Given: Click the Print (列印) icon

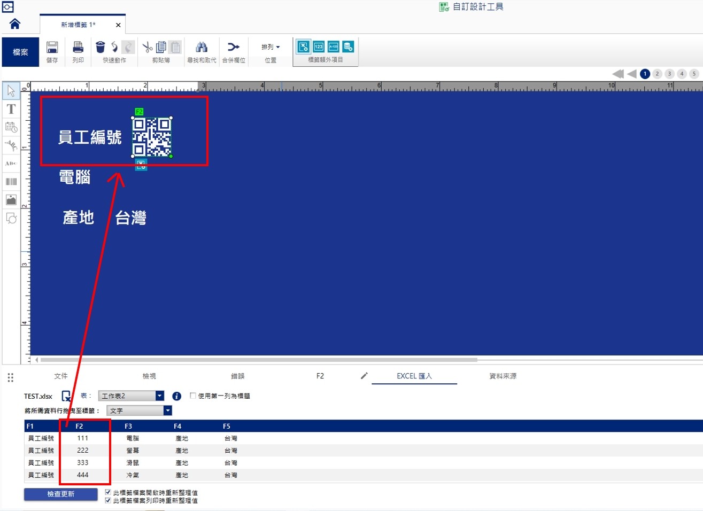Looking at the screenshot, I should (78, 47).
